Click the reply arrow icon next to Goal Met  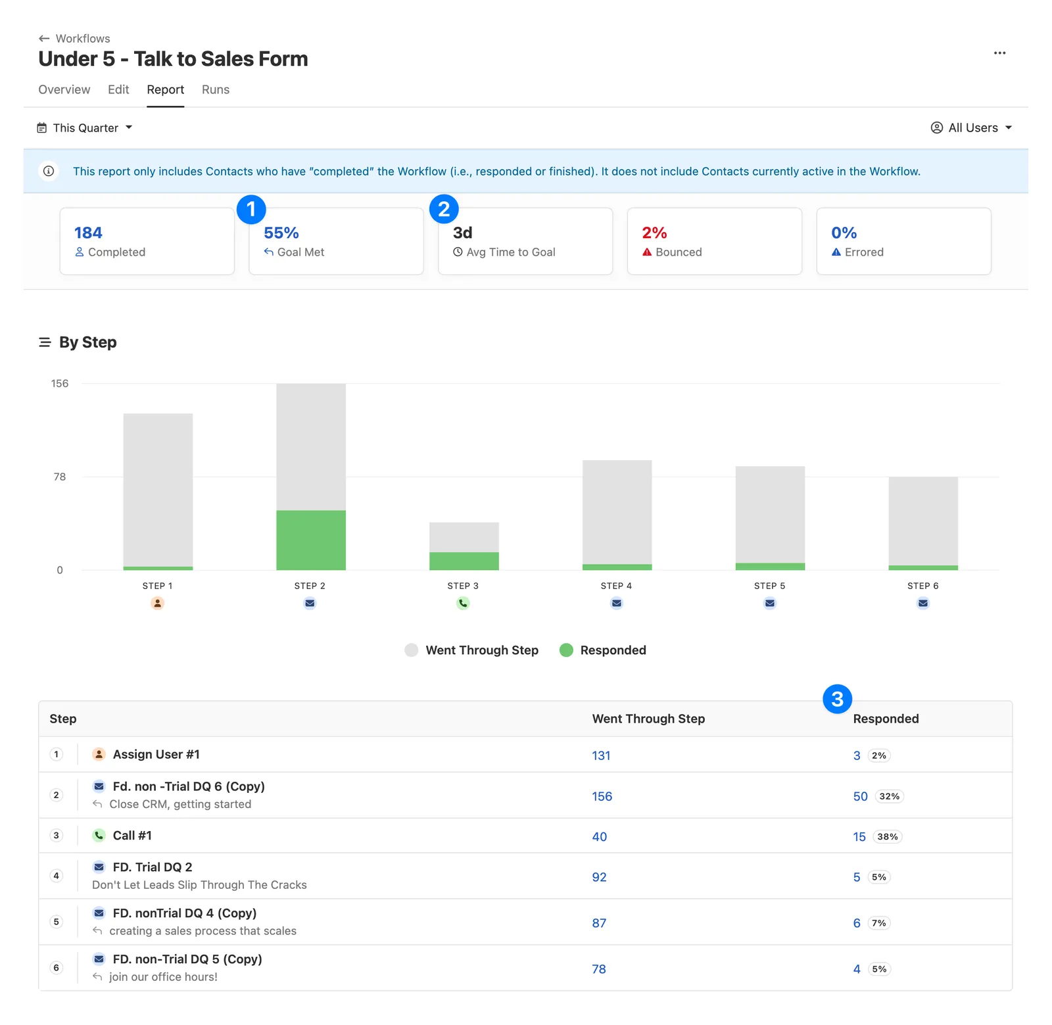coord(268,252)
